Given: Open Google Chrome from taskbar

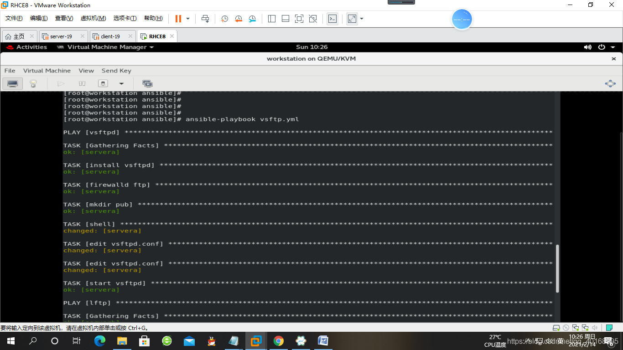Looking at the screenshot, I should [278, 341].
